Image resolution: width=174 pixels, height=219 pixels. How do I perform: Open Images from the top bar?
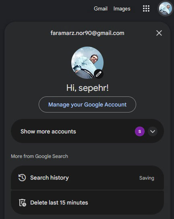click(x=122, y=9)
